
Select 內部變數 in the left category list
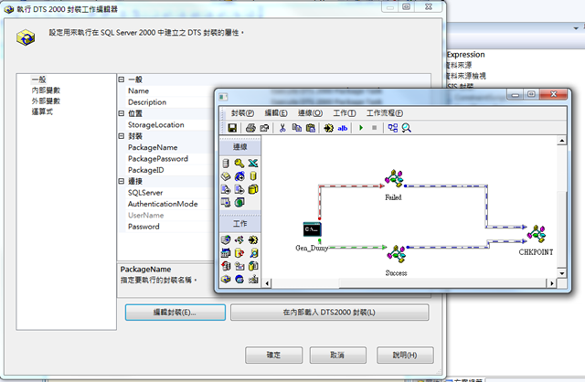pyautogui.click(x=46, y=90)
